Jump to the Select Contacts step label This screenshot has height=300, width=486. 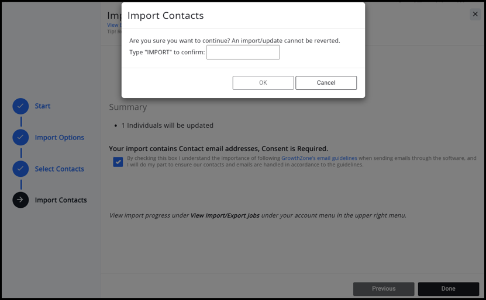coord(60,169)
